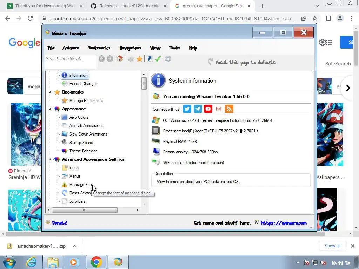Select Alt+Tab Appearance tree item
Viewport: 359px width, 269px height.
[86, 126]
